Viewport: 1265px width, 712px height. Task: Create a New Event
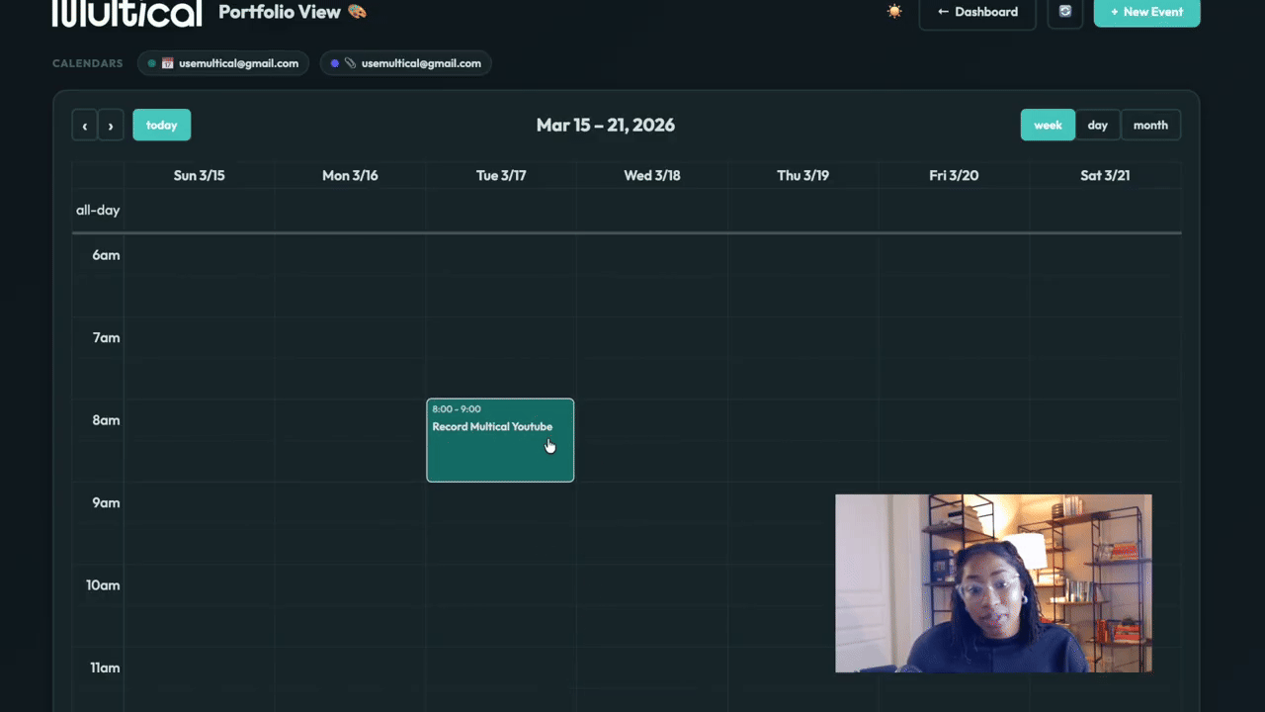coord(1146,12)
